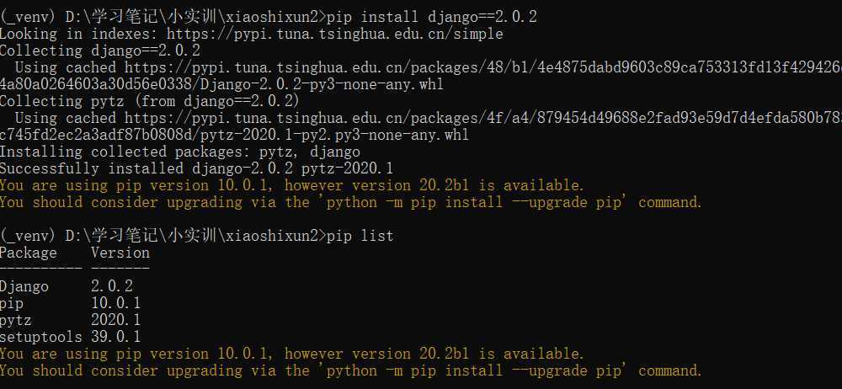Click the setuptools version 39.0.1

(116, 337)
